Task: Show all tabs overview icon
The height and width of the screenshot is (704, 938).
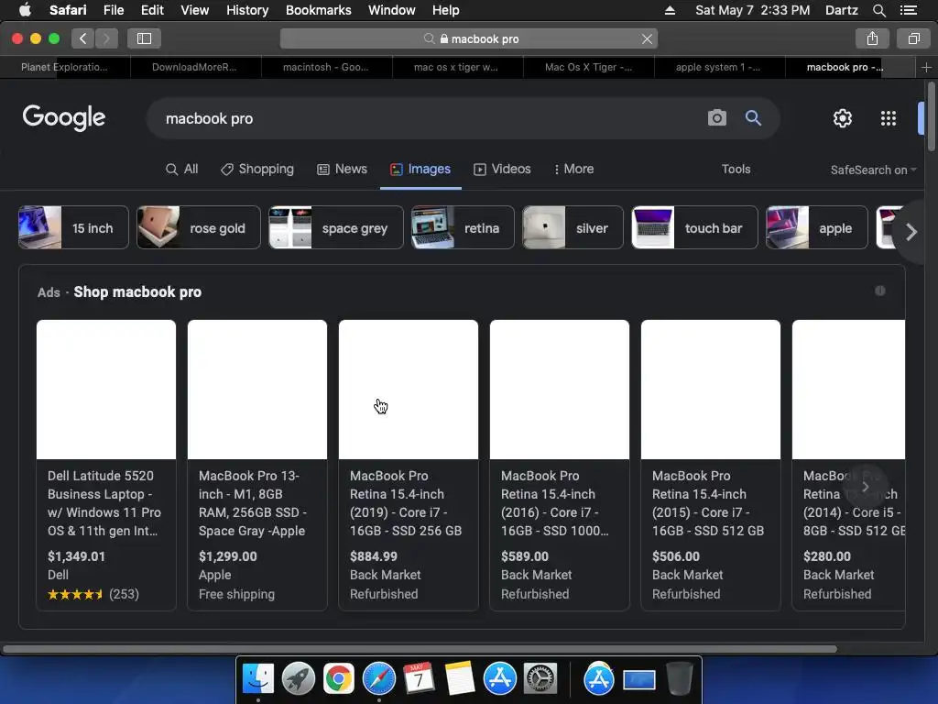Action: pyautogui.click(x=913, y=38)
